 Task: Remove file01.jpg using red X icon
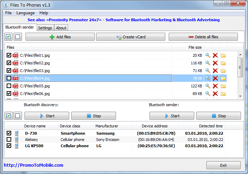[215, 55]
